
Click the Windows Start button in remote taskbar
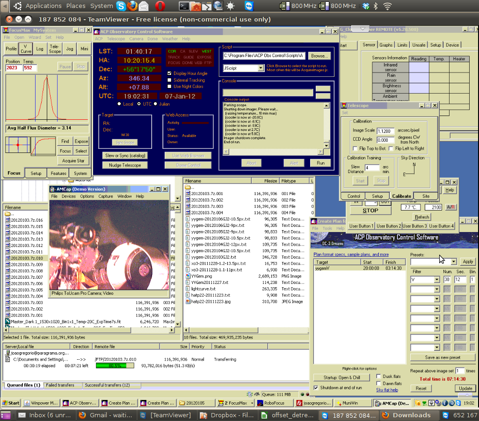point(10,403)
